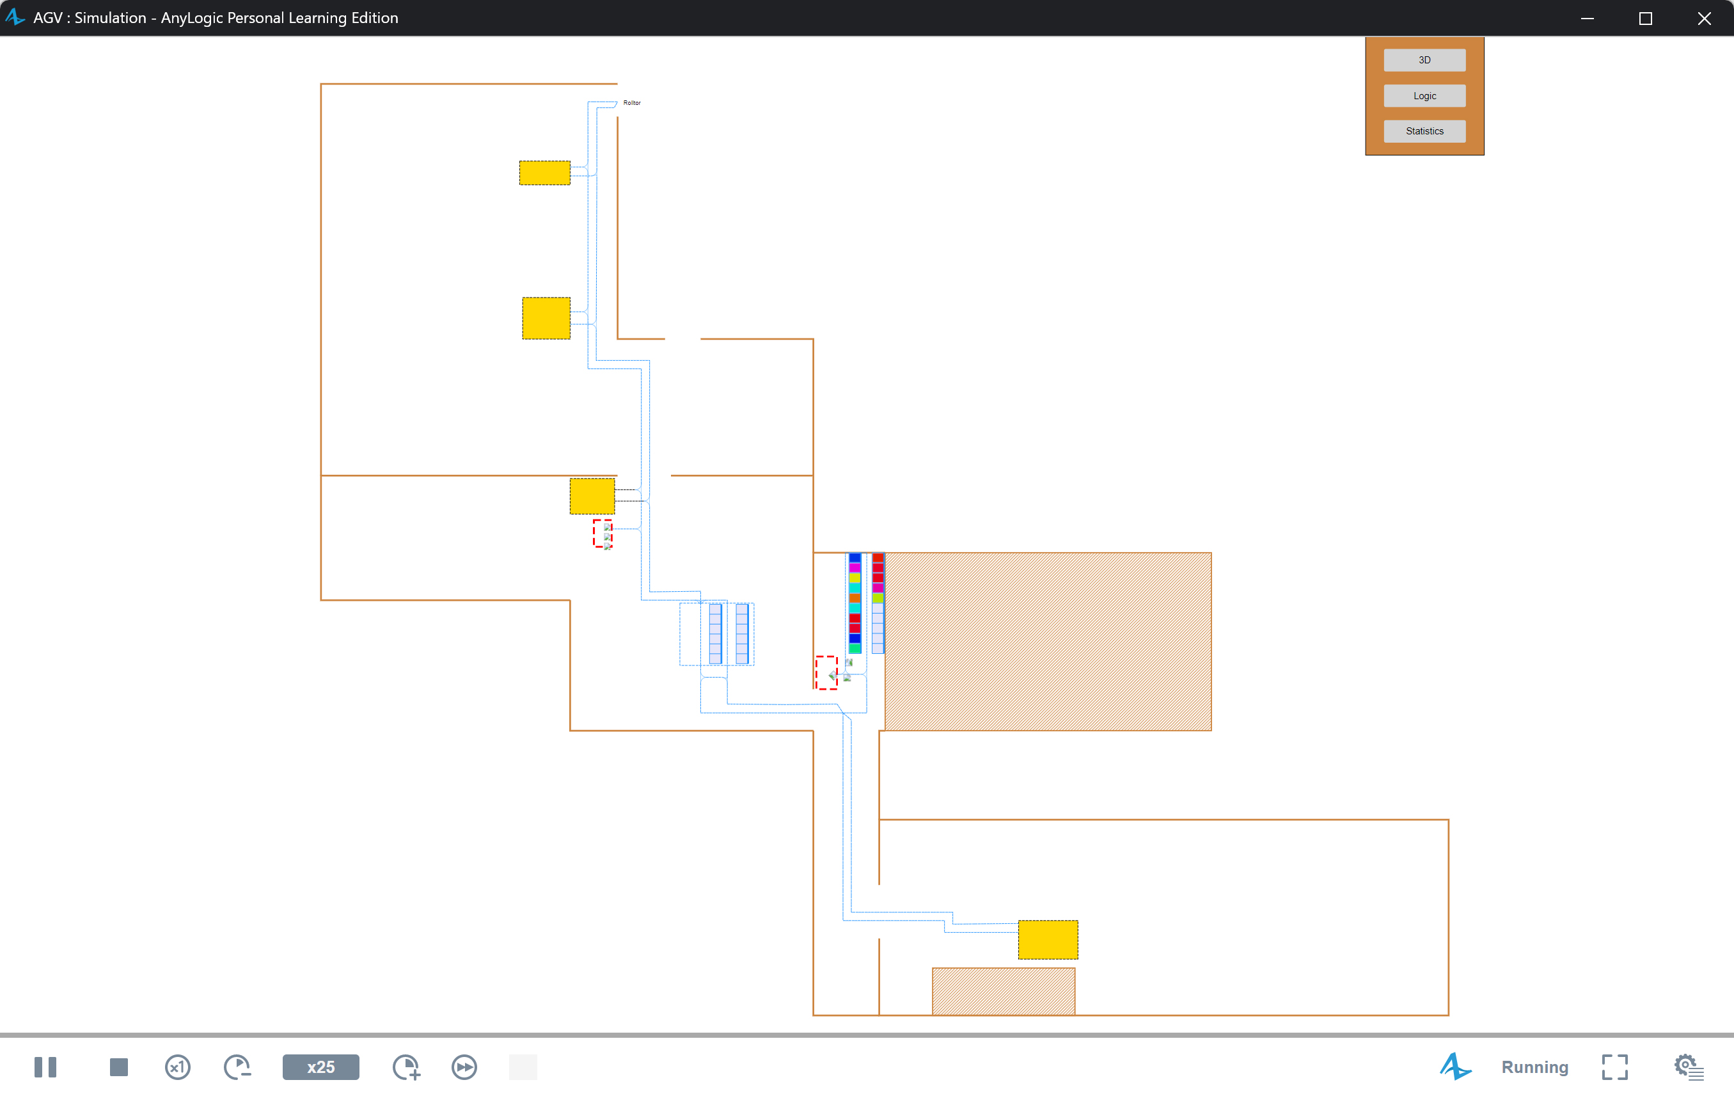The height and width of the screenshot is (1096, 1734).
Task: Click the large orange hatched storage area
Action: [x=1047, y=641]
